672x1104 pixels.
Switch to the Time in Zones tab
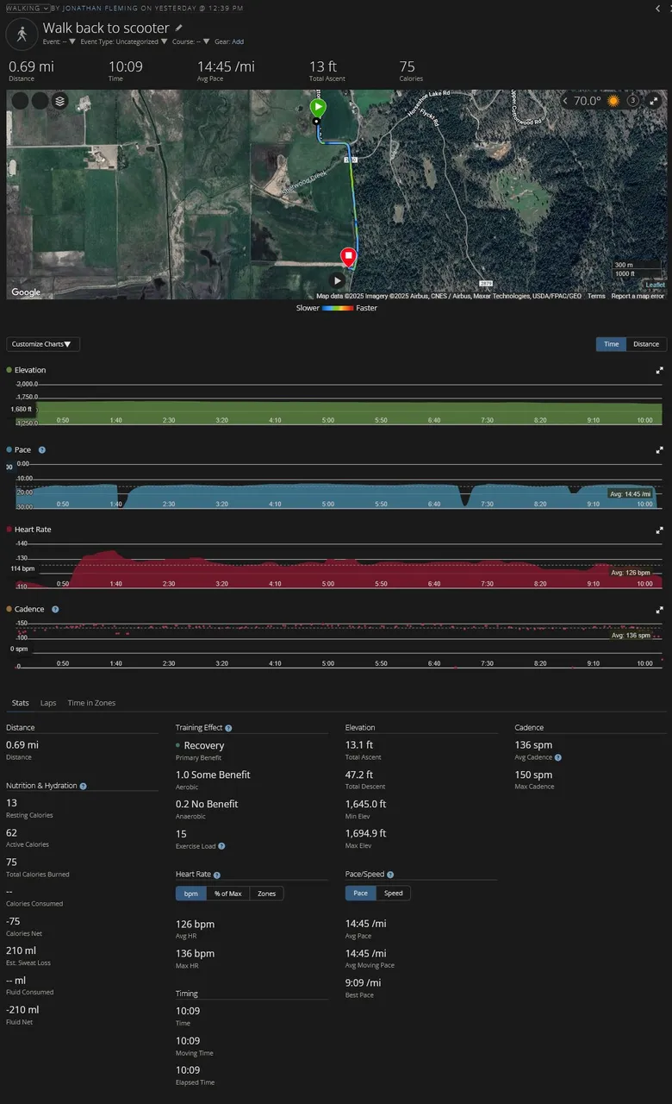click(x=91, y=703)
